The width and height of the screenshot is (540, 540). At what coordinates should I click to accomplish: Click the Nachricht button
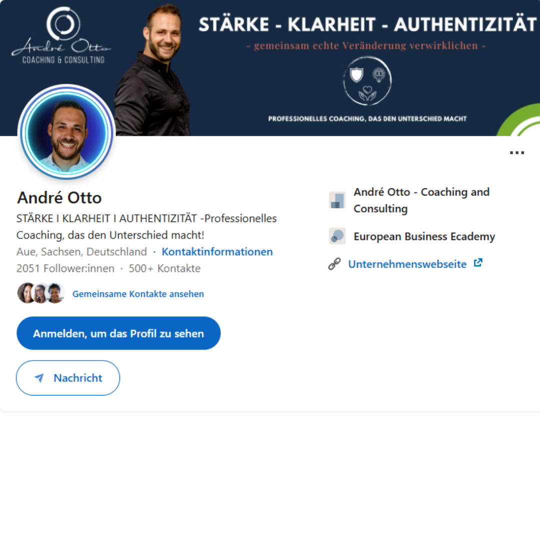click(x=68, y=378)
